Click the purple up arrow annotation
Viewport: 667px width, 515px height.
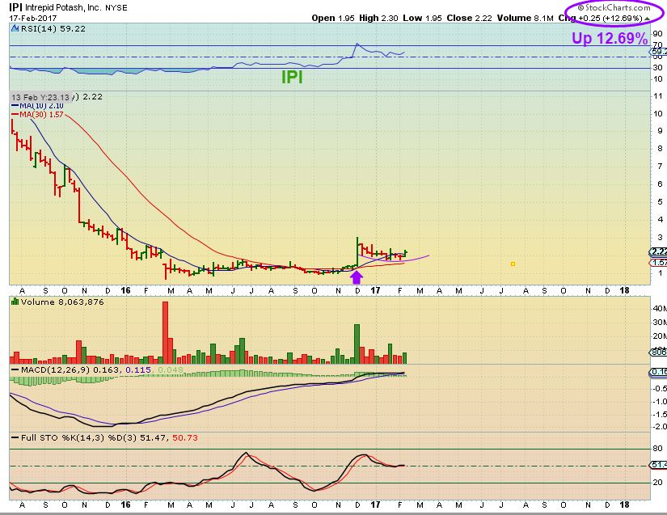[357, 277]
